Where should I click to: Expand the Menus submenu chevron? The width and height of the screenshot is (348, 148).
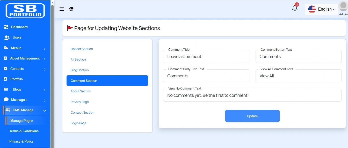[x=45, y=49]
